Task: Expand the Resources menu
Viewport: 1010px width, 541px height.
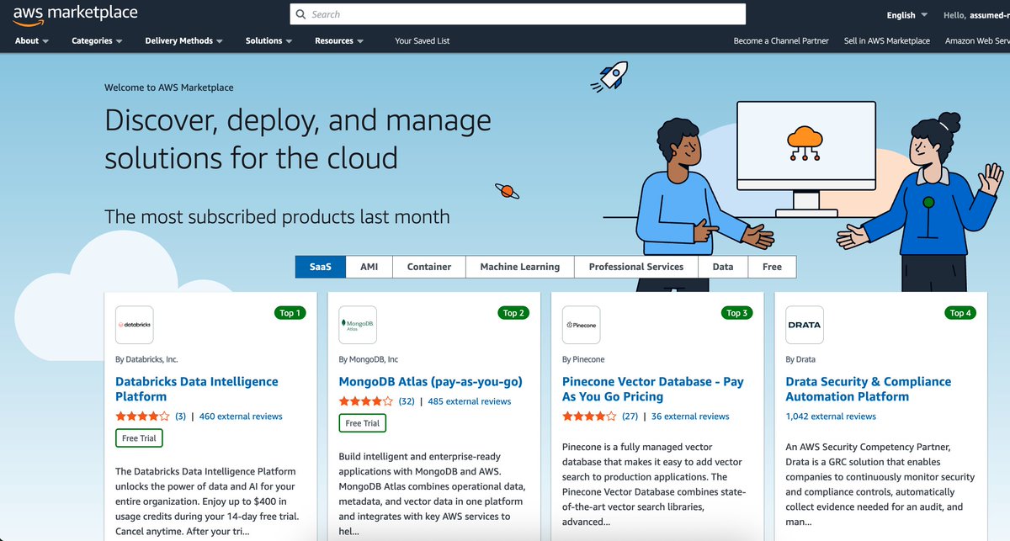Action: click(339, 40)
